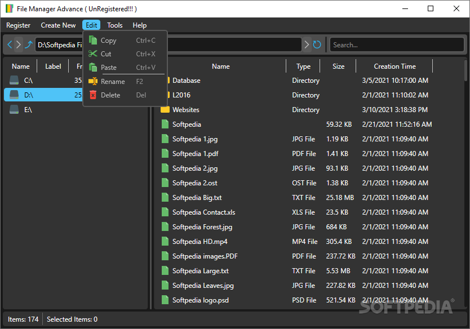Select Softpedia 2.jpg file name

tap(195, 168)
